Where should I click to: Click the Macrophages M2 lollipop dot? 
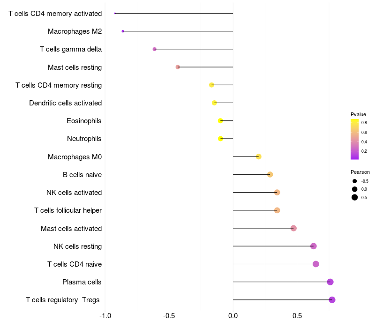tap(123, 31)
